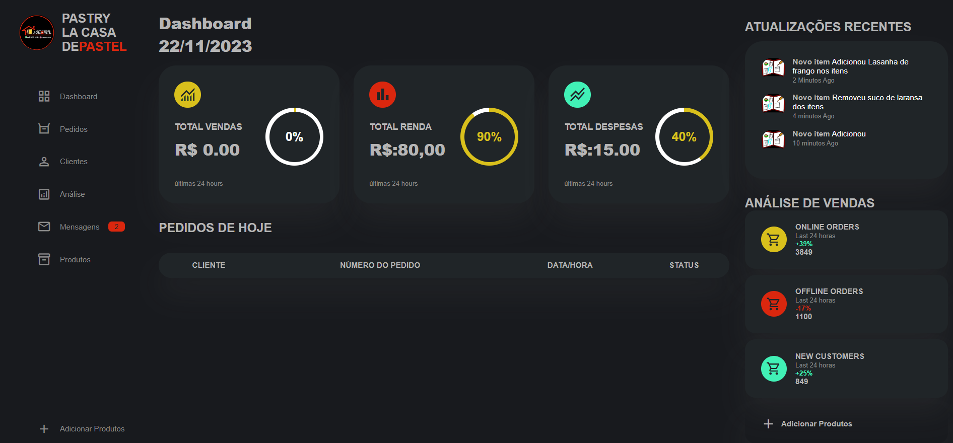This screenshot has width=953, height=443.
Task: Click the 1100 offline orders count
Action: [804, 317]
